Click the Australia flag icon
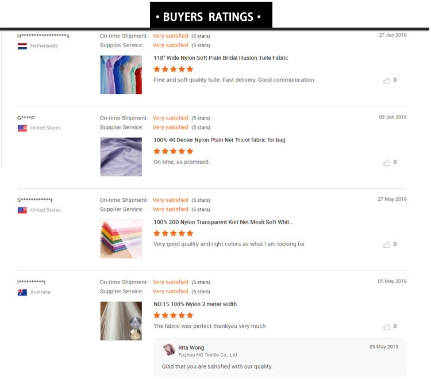Screen dimensions: 431x379 22,292
